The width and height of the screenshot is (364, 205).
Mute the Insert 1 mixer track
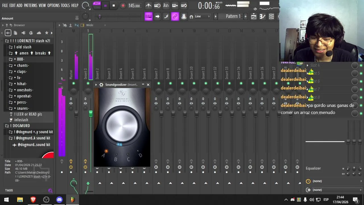coord(88,83)
